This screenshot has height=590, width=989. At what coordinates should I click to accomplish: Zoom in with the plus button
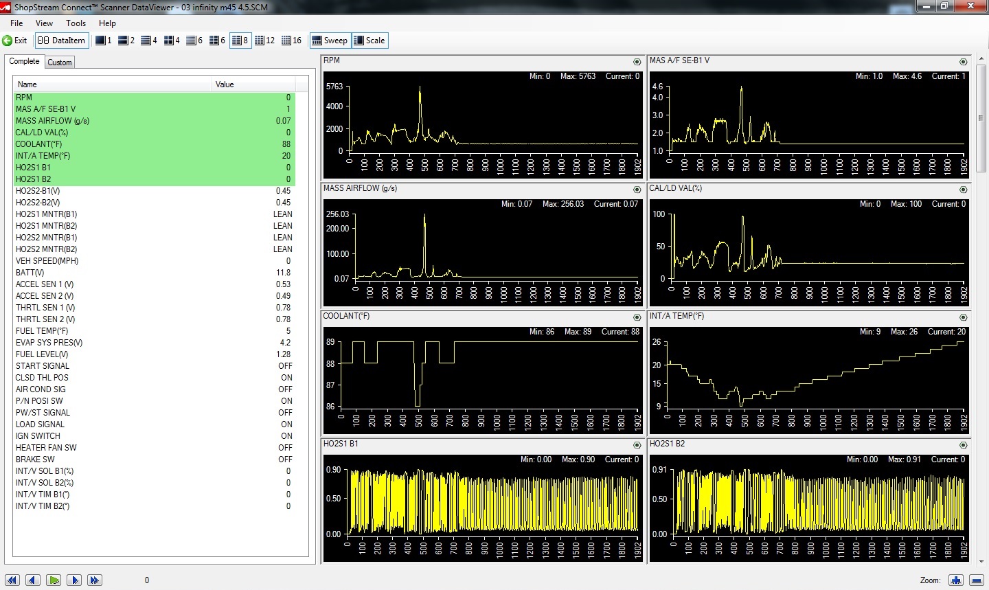coord(956,580)
